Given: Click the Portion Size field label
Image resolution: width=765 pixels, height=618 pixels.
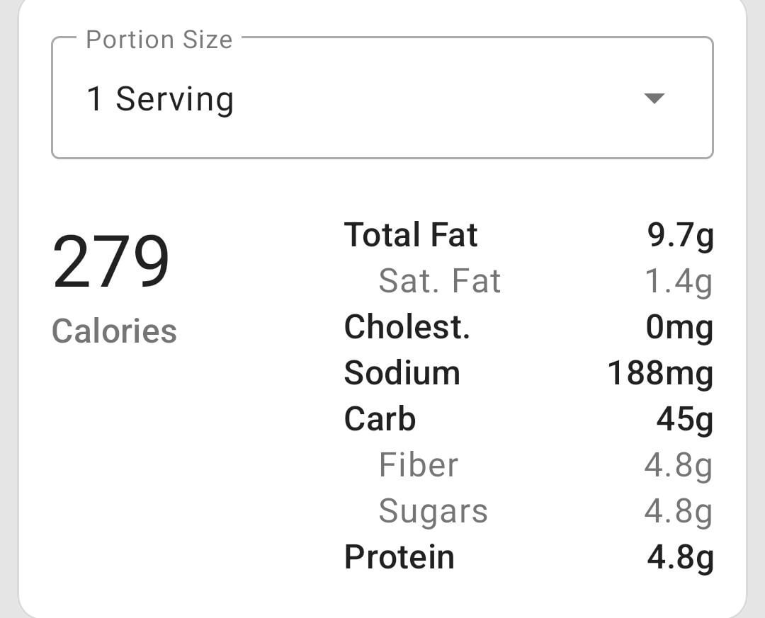Looking at the screenshot, I should click(x=159, y=40).
